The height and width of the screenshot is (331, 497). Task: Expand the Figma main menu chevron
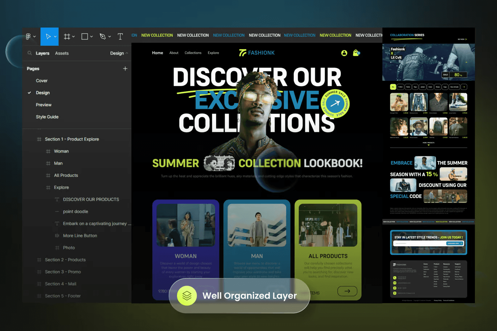point(34,37)
